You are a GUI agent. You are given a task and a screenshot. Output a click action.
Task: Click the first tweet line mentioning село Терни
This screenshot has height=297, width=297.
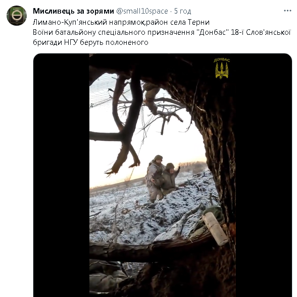point(121,22)
